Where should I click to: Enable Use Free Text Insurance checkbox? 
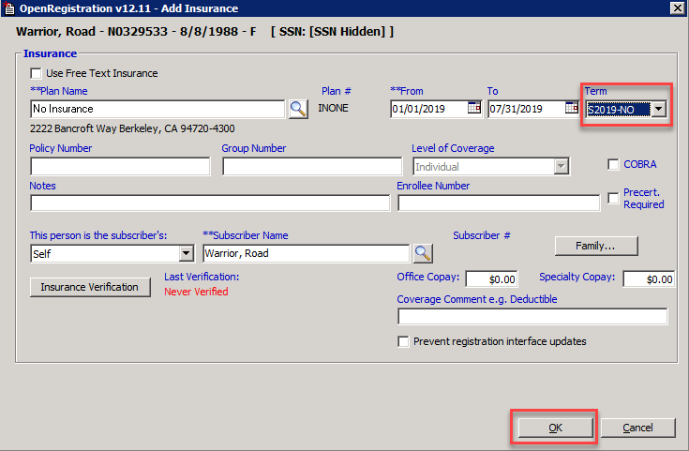click(36, 73)
